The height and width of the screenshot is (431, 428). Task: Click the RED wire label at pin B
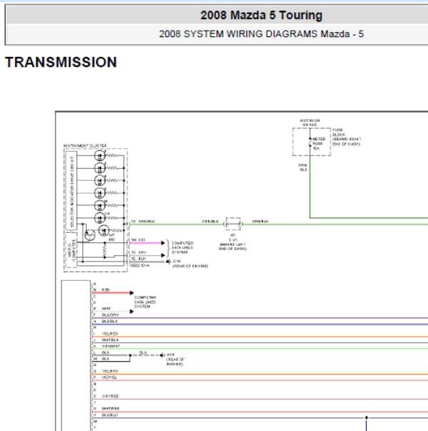pyautogui.click(x=106, y=290)
